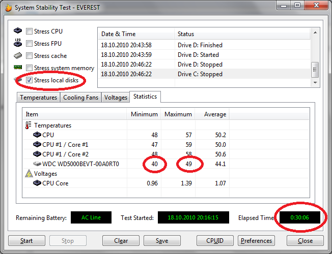
Task: Click the Average column header
Action: pos(212,114)
